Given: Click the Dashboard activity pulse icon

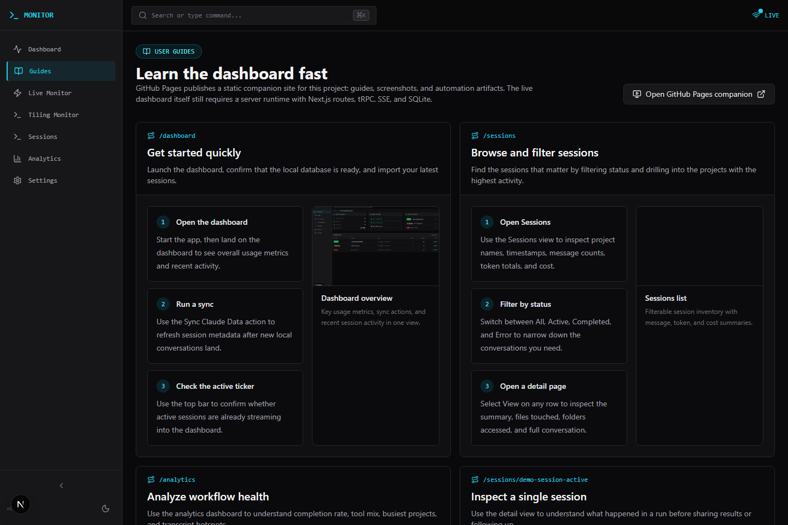Looking at the screenshot, I should (x=18, y=49).
